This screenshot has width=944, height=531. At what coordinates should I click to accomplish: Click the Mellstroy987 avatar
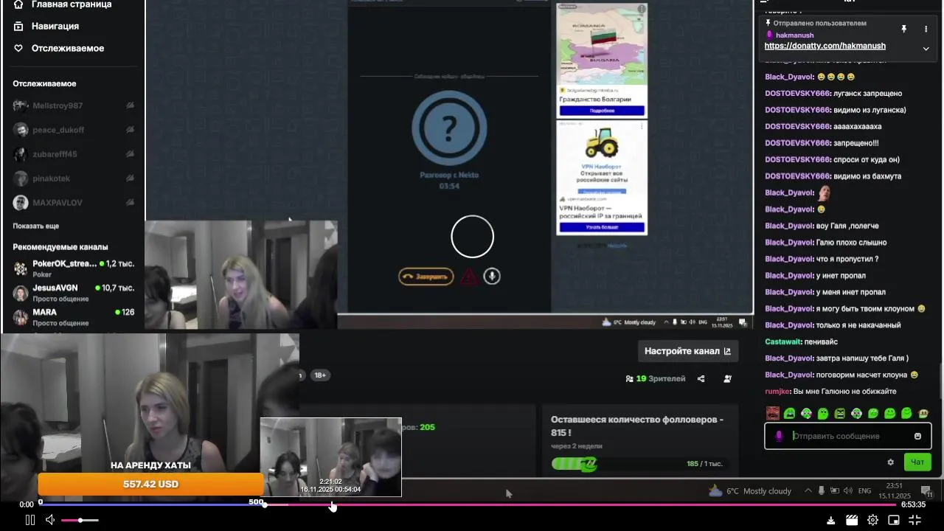tap(21, 105)
